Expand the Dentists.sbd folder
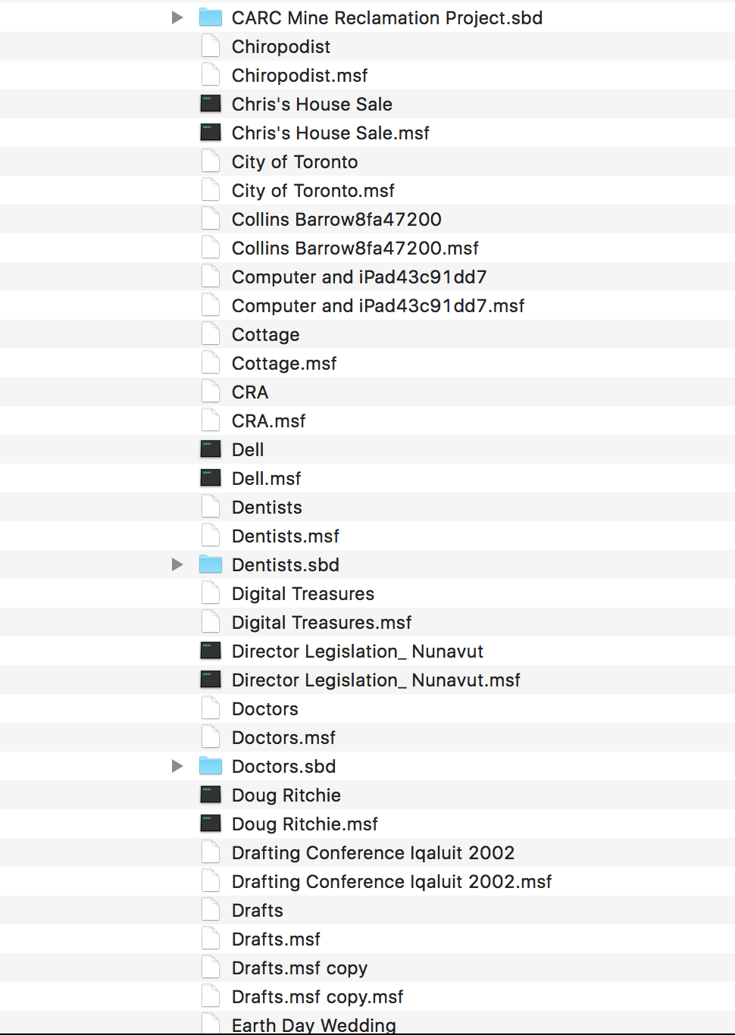Viewport: 735px width, 1035px height. [x=177, y=564]
